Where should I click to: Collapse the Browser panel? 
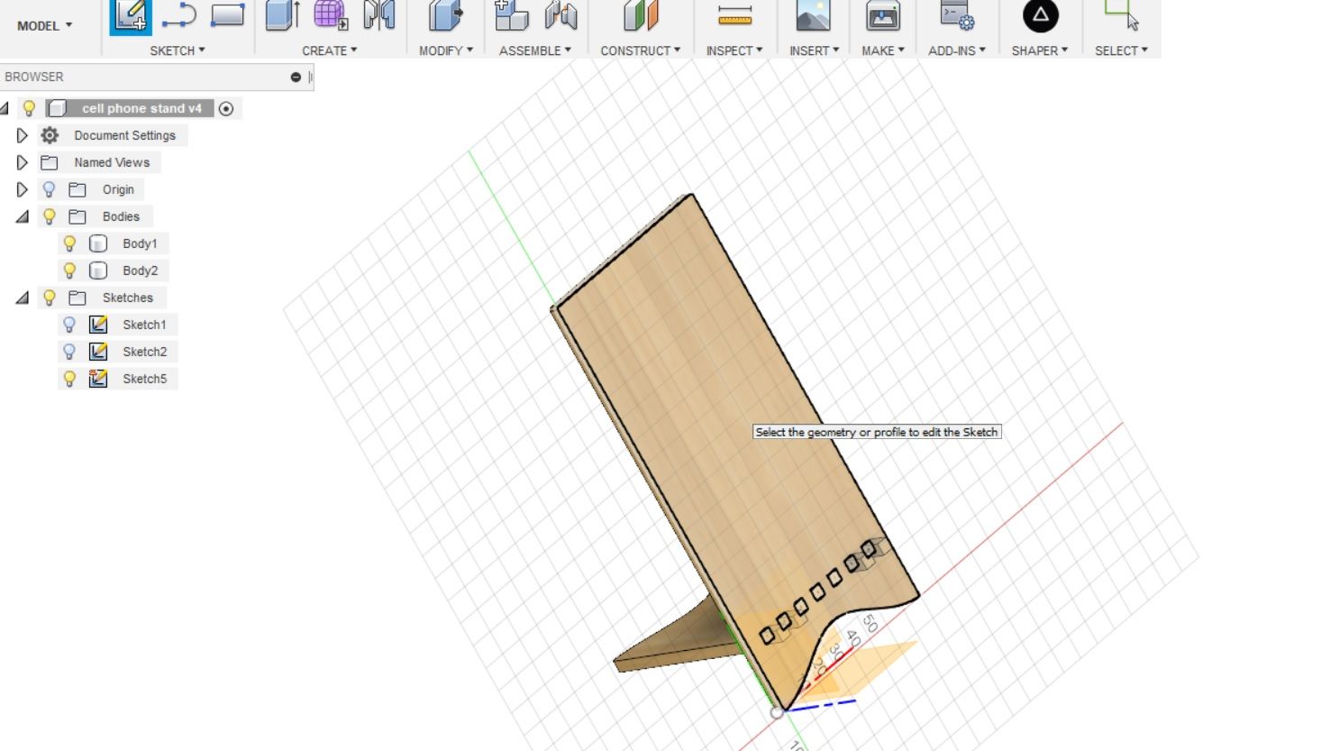click(x=295, y=77)
